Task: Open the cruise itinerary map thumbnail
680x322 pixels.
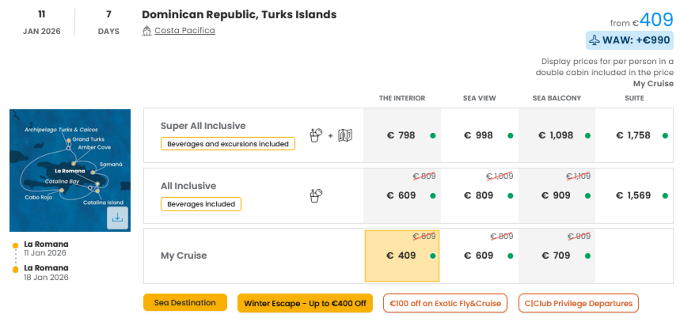Action: pos(70,170)
